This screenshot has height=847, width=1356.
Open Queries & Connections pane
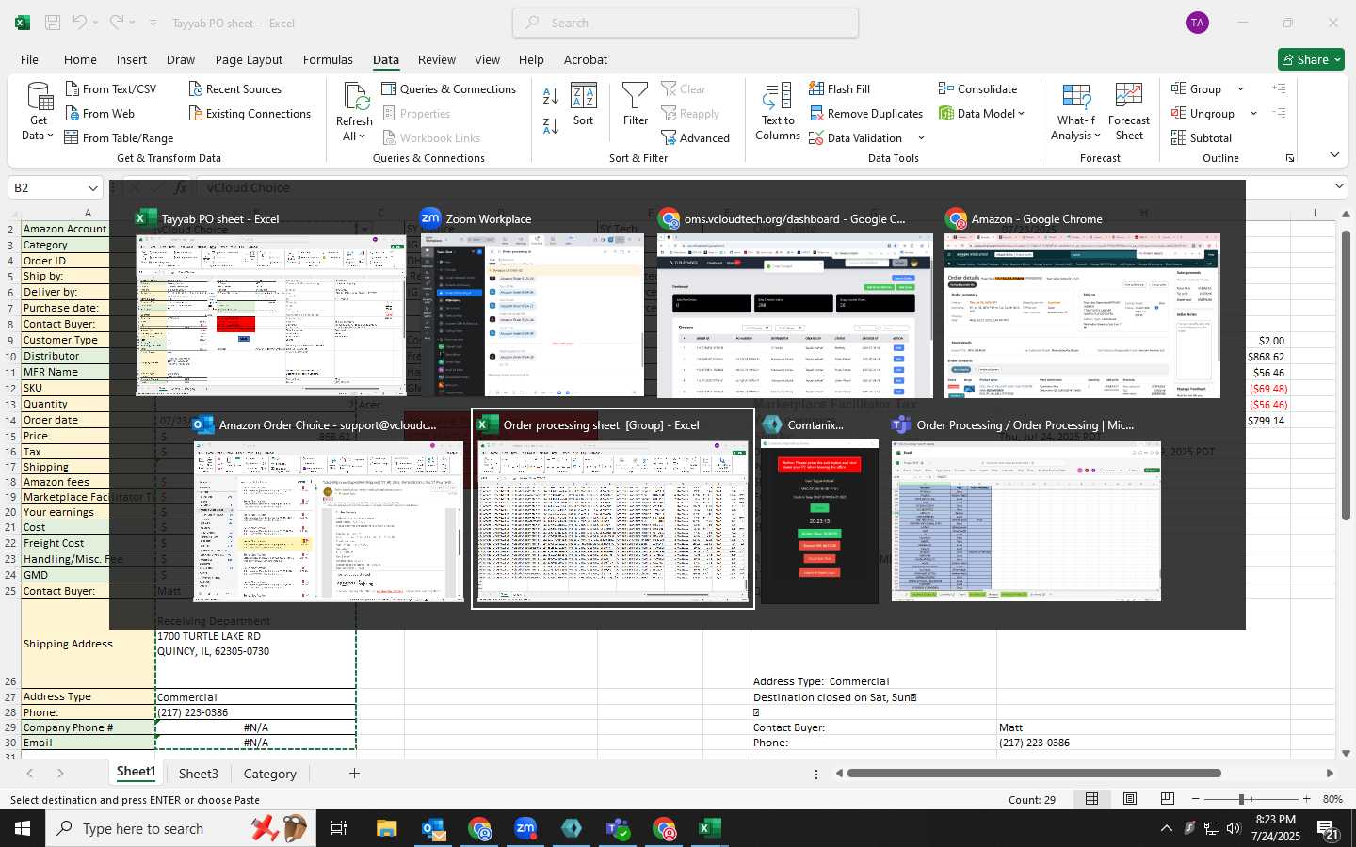coord(449,89)
